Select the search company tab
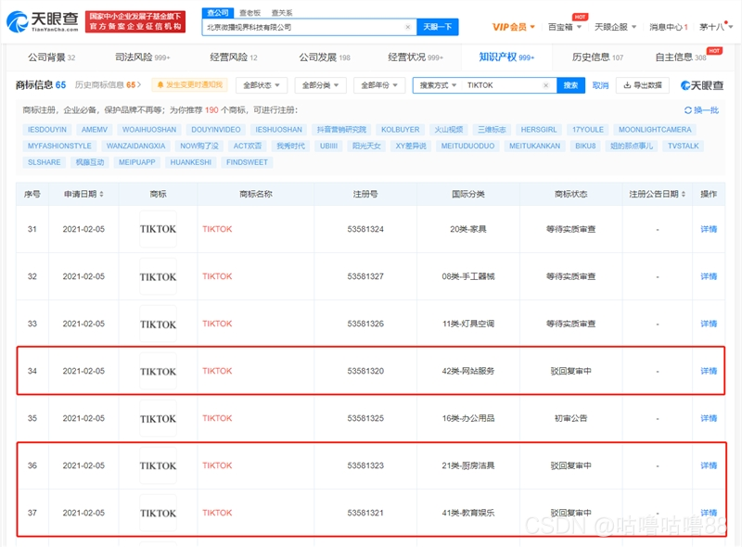742x547 pixels. coord(218,13)
